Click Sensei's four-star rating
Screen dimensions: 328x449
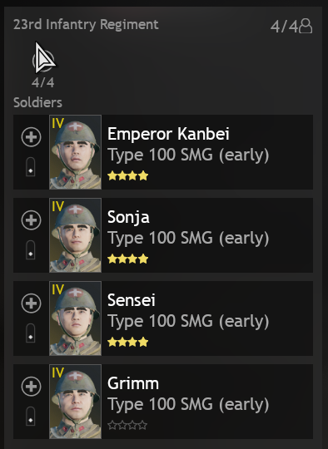(128, 342)
